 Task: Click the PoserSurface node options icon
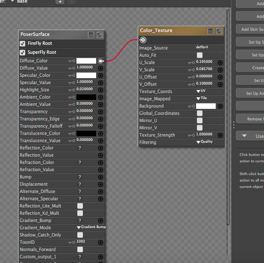click(91, 35)
